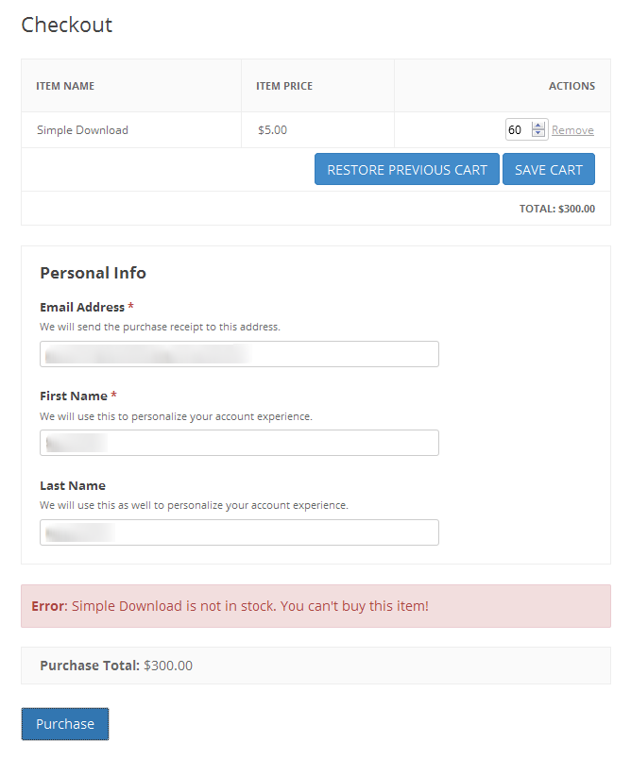Click the Checkout page heading
This screenshot has width=631, height=759.
click(x=66, y=25)
